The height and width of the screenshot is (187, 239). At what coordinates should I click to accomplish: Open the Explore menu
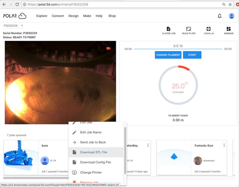pyautogui.click(x=42, y=16)
